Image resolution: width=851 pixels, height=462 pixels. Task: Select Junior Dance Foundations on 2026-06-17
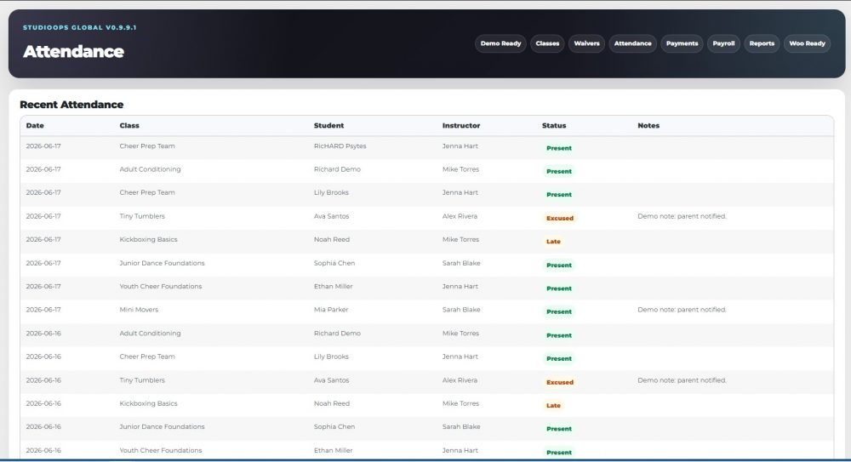point(162,263)
